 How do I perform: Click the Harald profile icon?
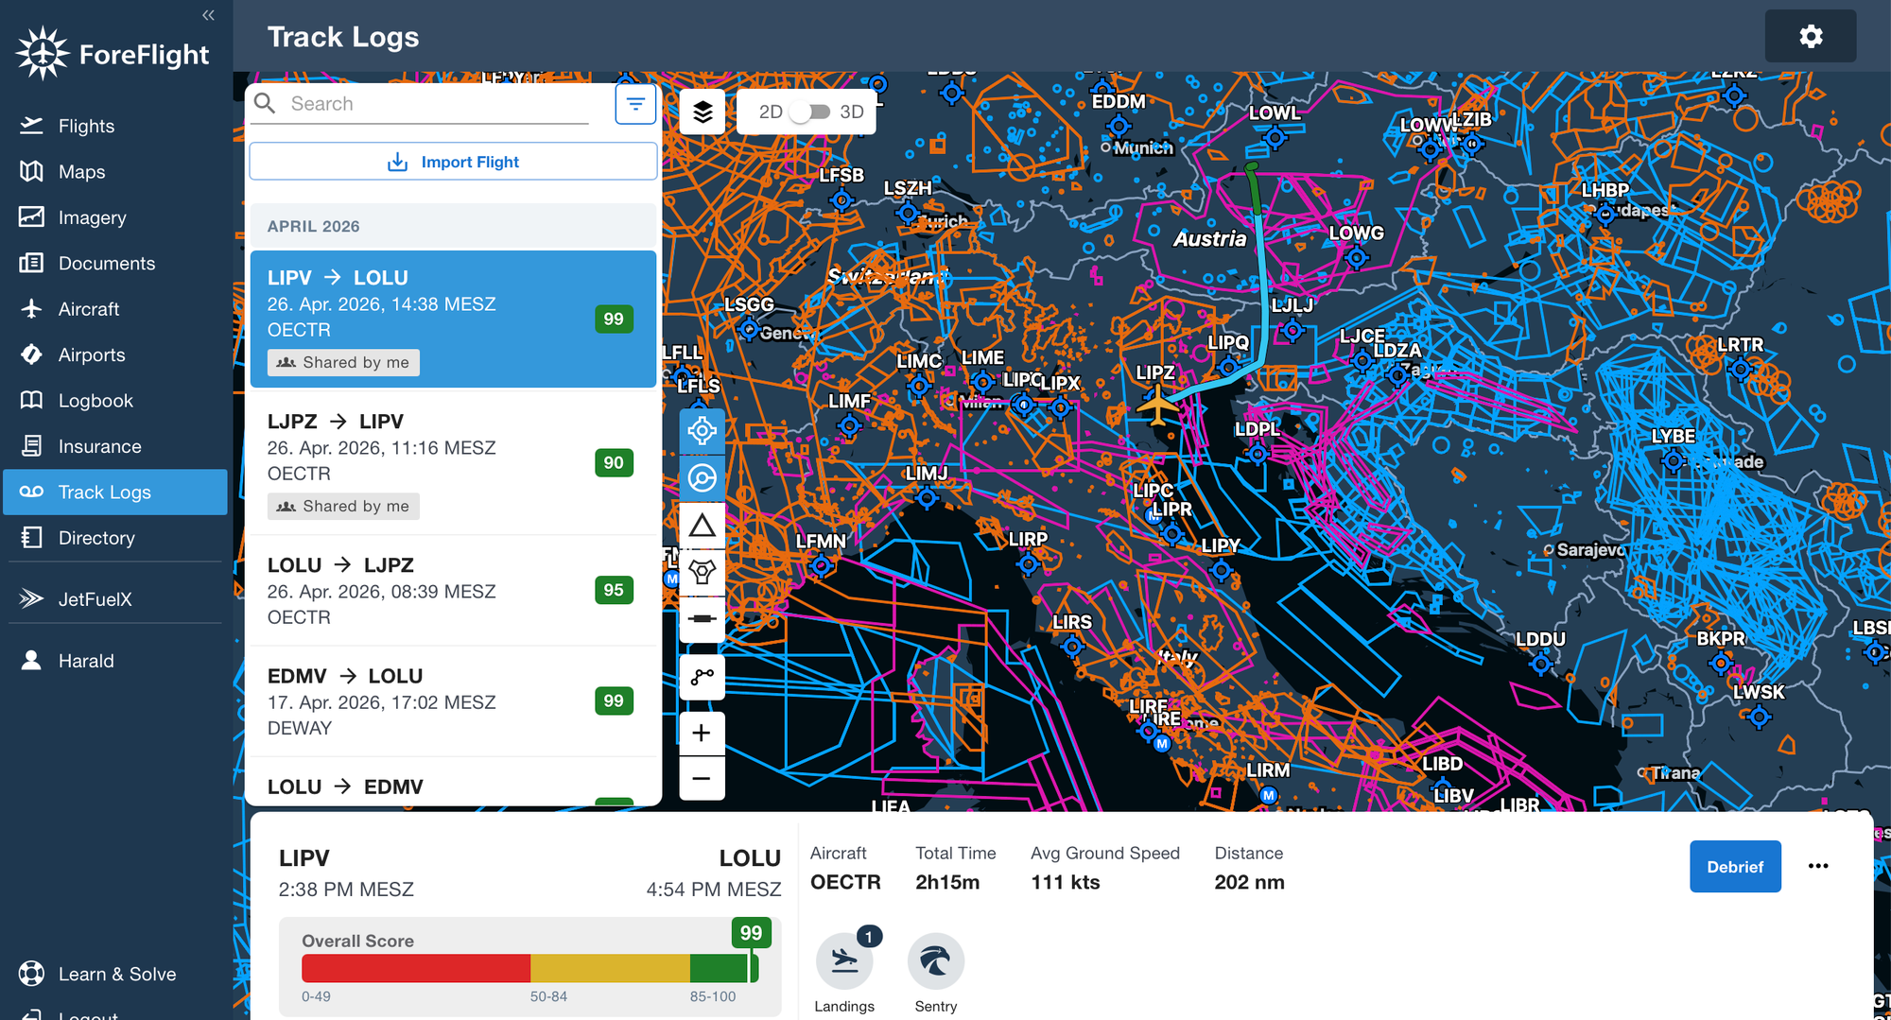coord(31,660)
